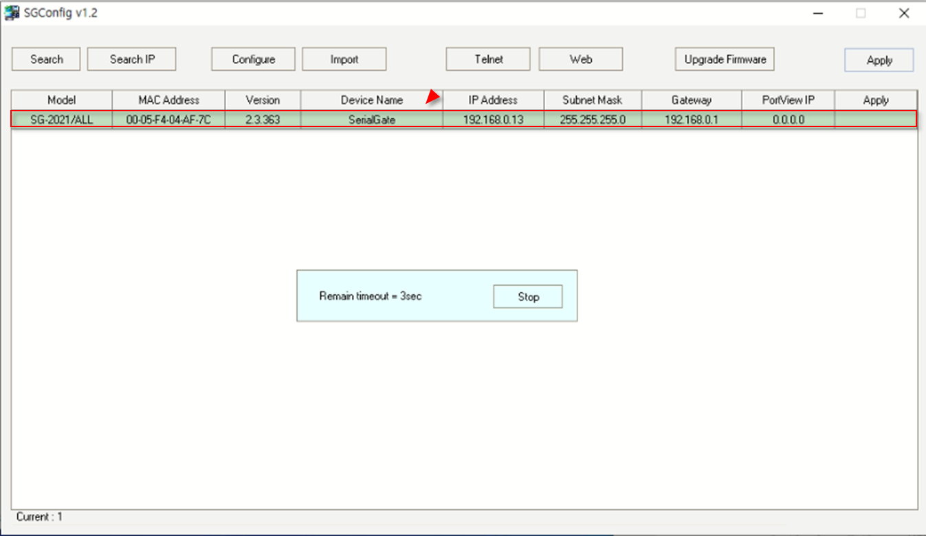Click the SerialGate device name cell
This screenshot has height=536, width=926.
click(372, 120)
